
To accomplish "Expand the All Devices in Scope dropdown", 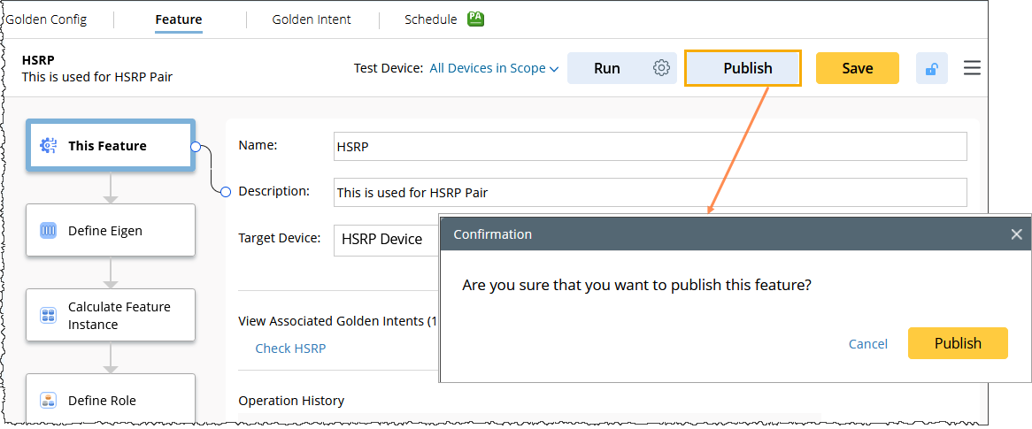I will (494, 68).
